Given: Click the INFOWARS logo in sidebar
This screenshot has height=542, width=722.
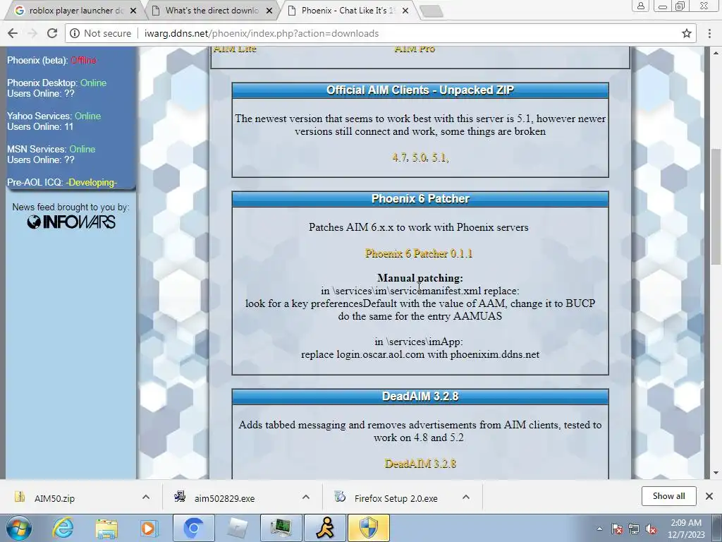Looking at the screenshot, I should coord(71,222).
